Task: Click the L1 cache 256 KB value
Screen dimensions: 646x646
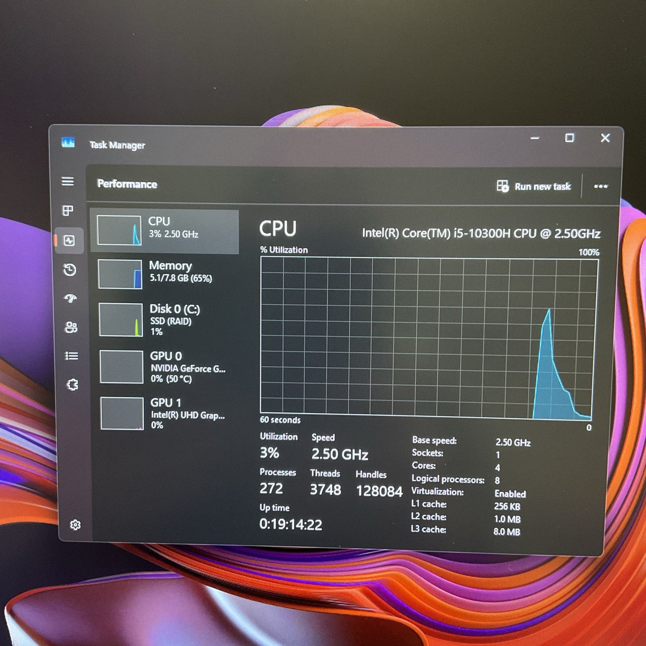Action: tap(507, 506)
